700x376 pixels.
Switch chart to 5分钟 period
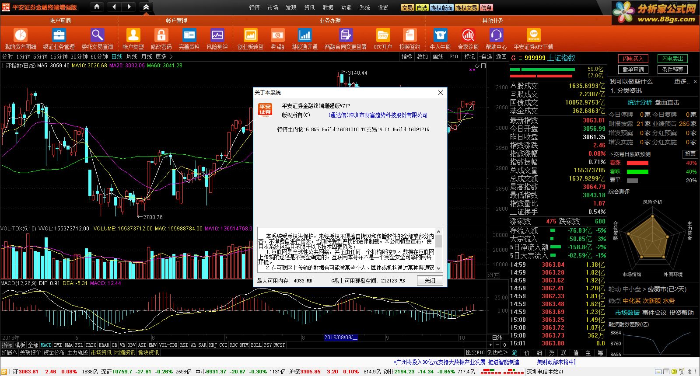pyautogui.click(x=40, y=56)
